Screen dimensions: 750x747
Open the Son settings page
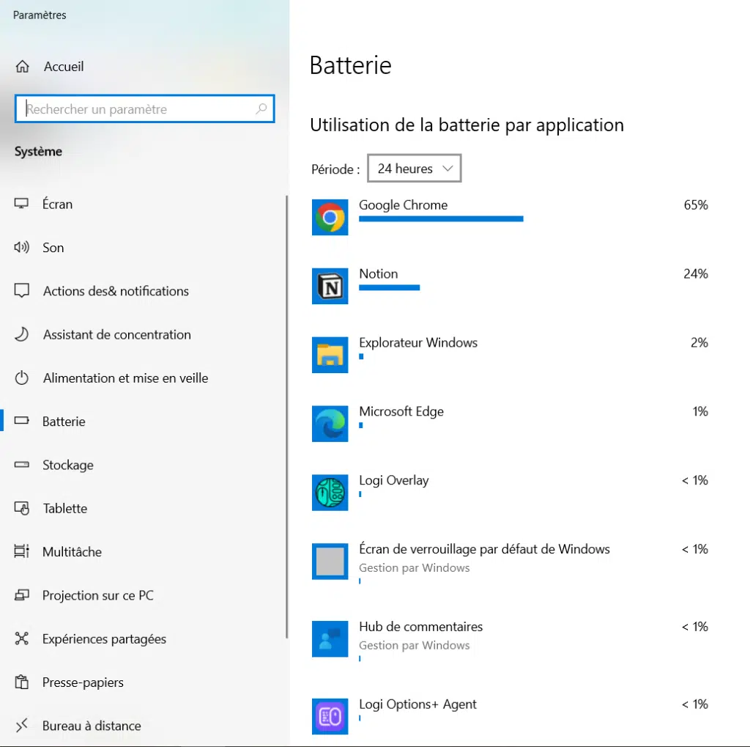144,248
